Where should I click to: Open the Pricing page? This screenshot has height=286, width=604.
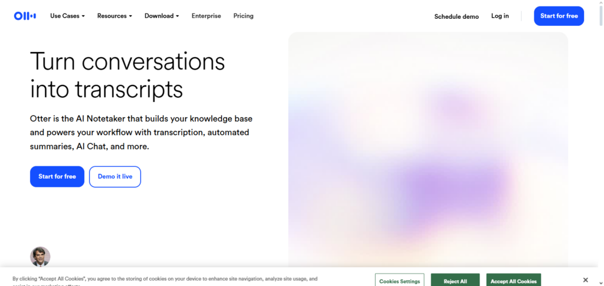pyautogui.click(x=243, y=16)
